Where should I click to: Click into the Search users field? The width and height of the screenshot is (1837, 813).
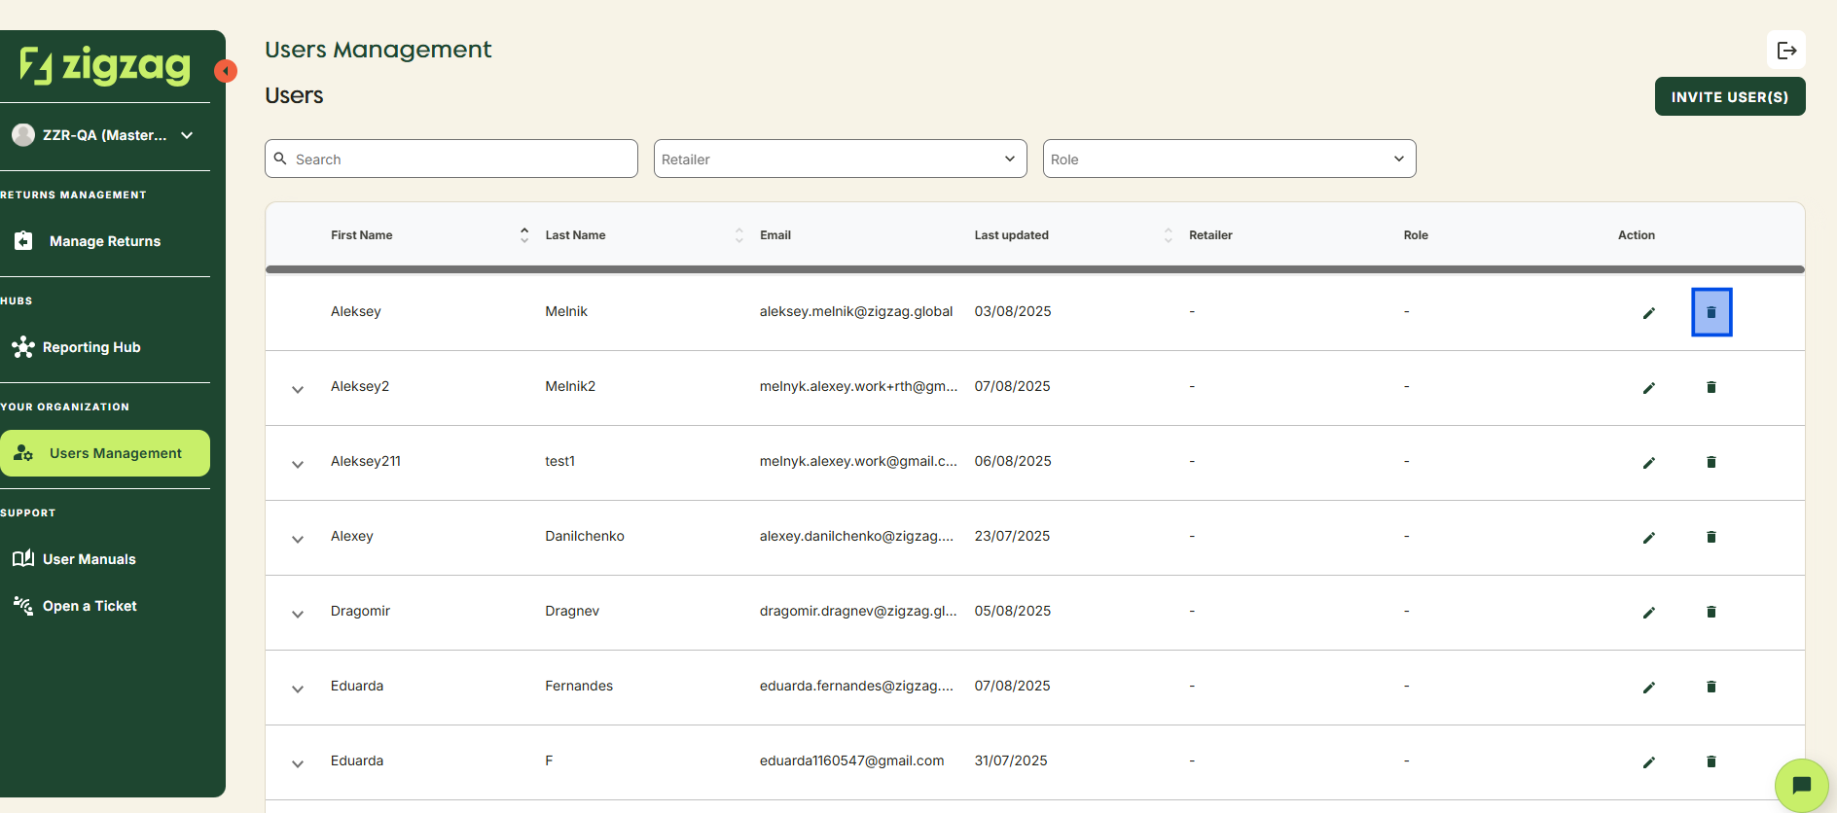(x=457, y=159)
